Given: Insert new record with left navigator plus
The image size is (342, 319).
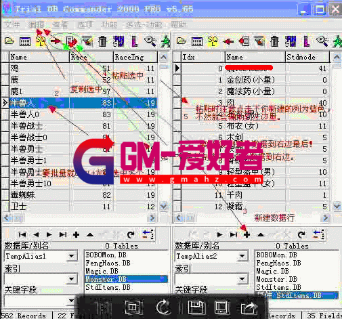Looking at the screenshot, I should tap(76, 235).
